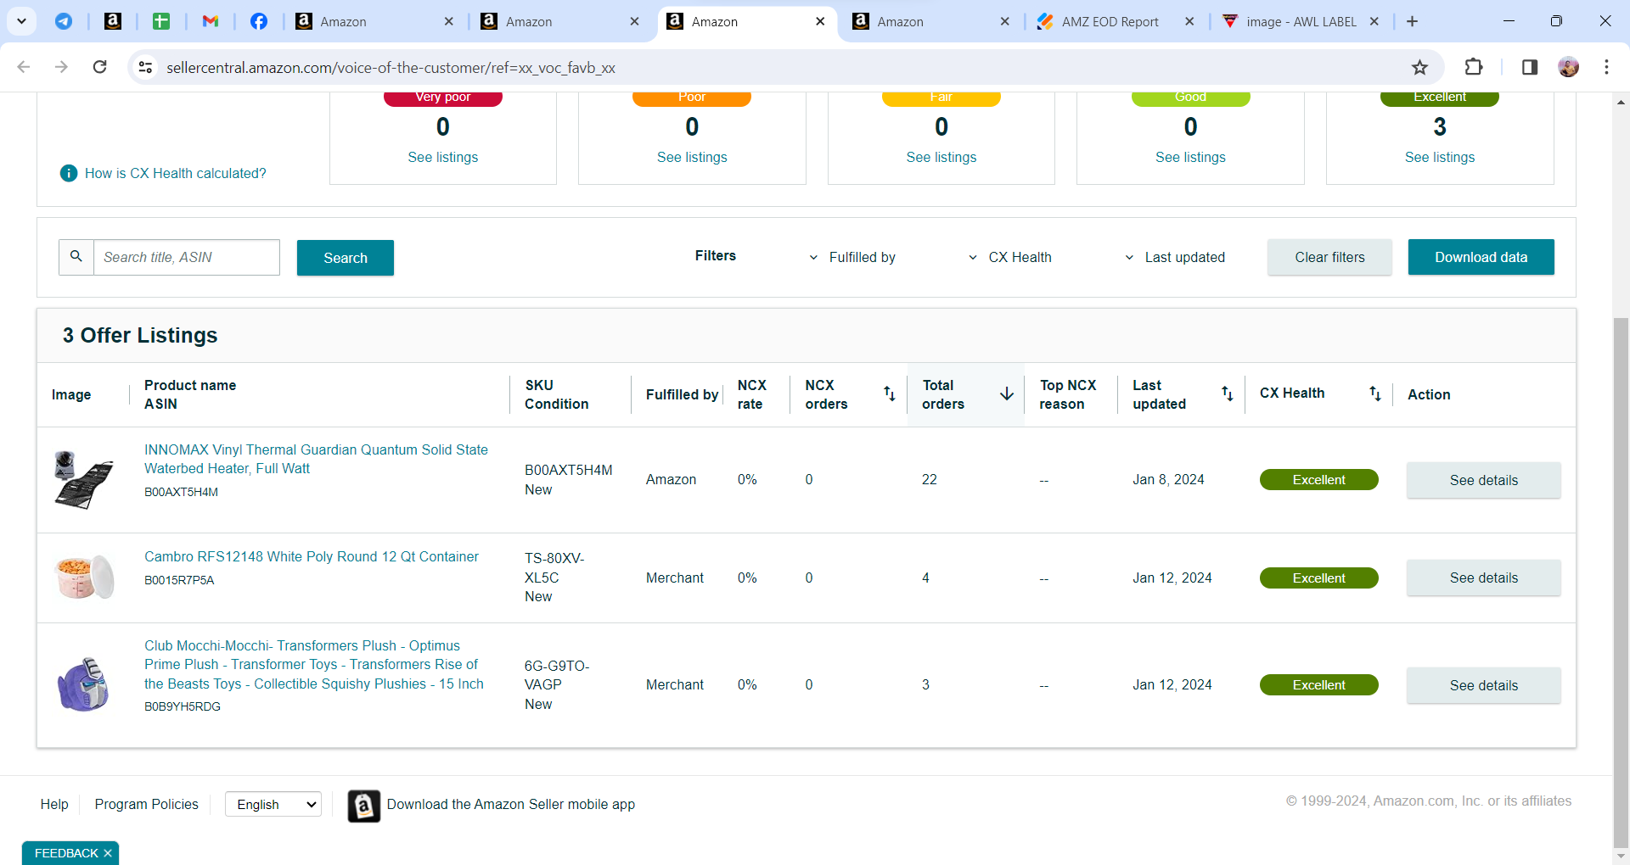Go back to the previous page
Screen dimensions: 1630x865
click(24, 67)
